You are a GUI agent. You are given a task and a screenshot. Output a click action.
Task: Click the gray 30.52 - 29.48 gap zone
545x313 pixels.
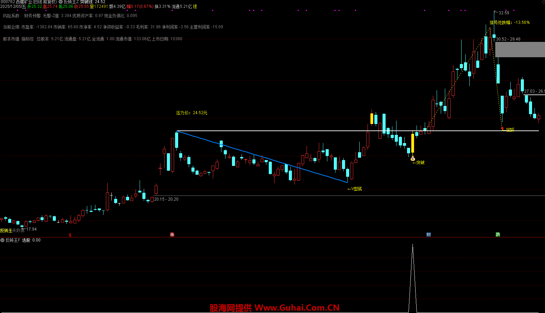click(x=520, y=50)
